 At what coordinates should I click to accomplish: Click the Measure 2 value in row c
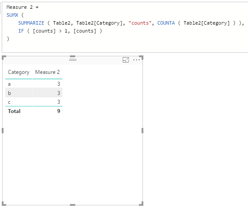58,102
